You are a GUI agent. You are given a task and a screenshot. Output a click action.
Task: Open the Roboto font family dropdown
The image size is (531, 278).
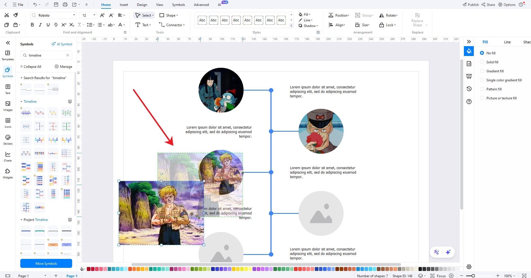74,15
